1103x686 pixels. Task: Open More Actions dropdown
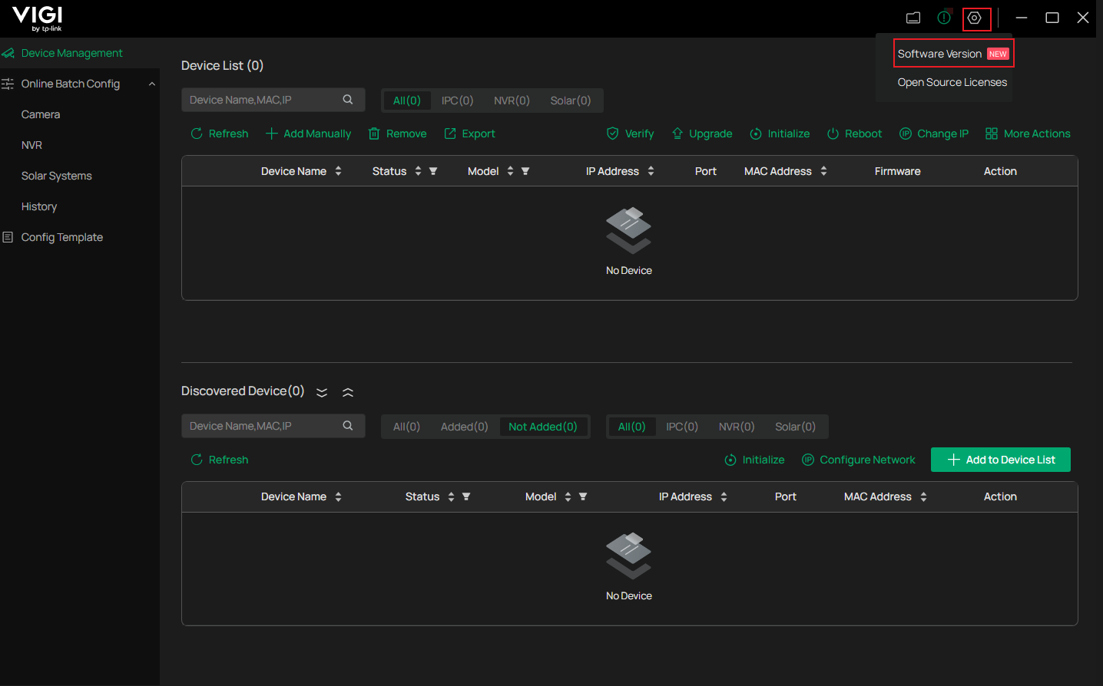tap(1028, 134)
